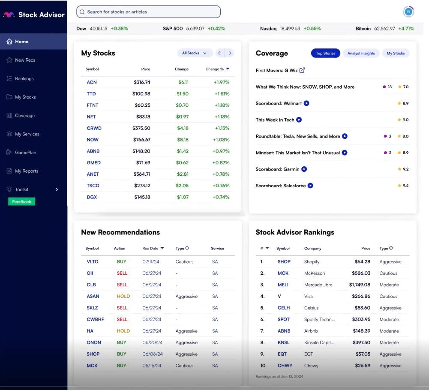This screenshot has width=429, height=390.
Task: Open the Rec Date sort options
Action: (153, 248)
